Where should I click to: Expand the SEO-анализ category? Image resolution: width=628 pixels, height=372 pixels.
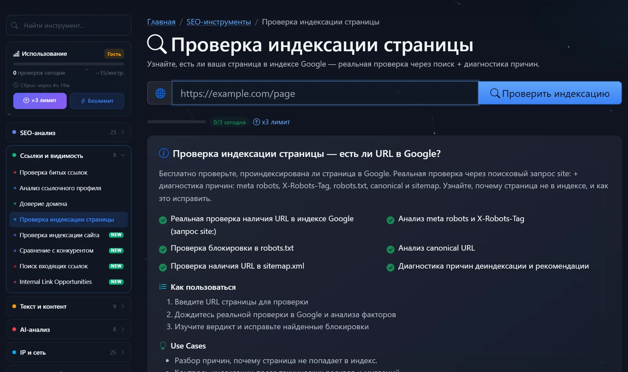pyautogui.click(x=69, y=132)
